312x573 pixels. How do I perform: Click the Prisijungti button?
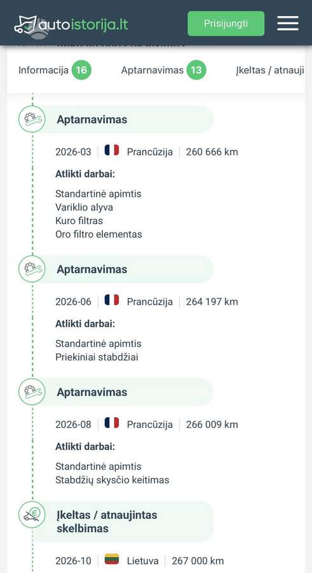[226, 24]
